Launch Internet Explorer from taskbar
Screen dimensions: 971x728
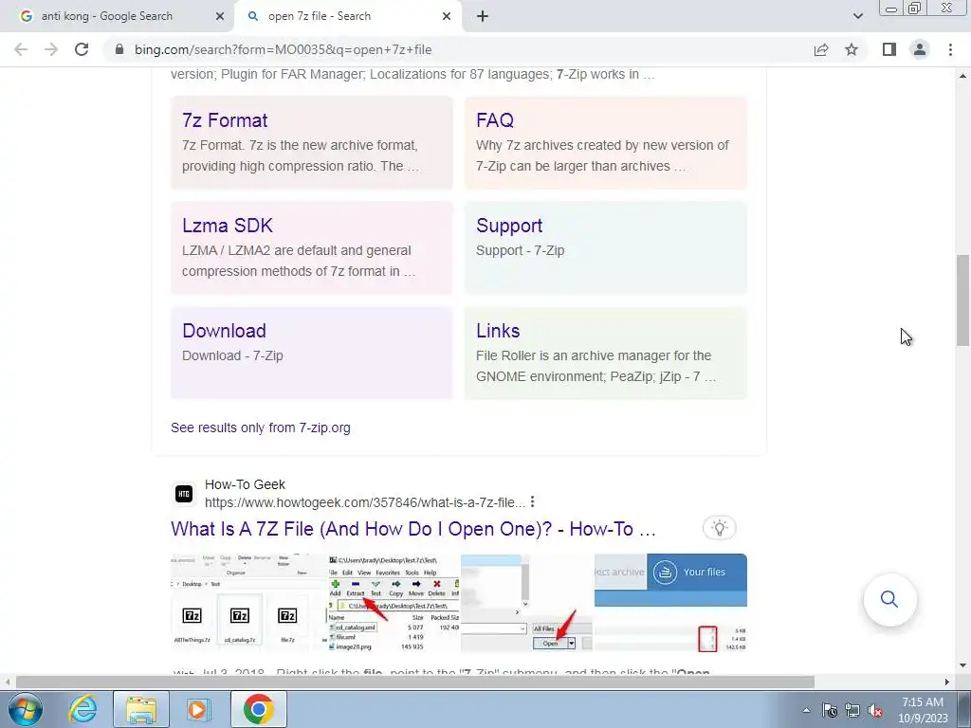(x=83, y=709)
